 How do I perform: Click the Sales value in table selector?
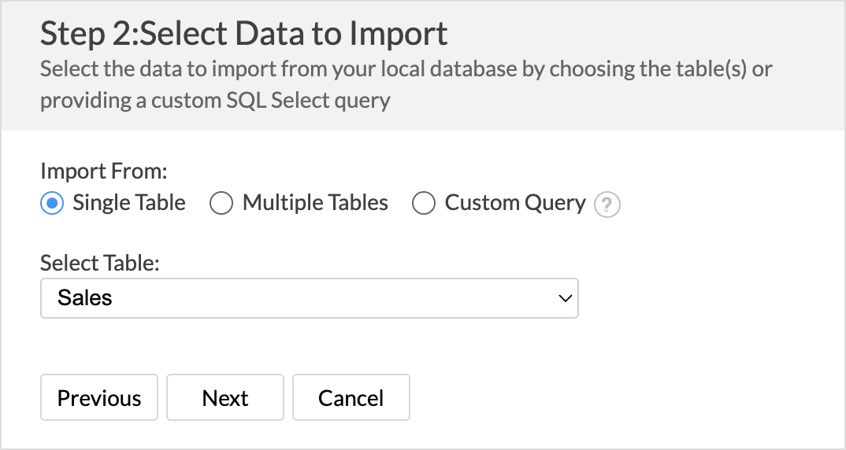[x=85, y=297]
